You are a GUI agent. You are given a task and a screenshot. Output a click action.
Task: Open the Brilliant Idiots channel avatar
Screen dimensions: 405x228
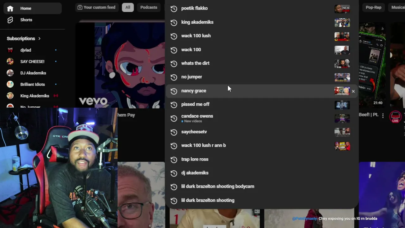[x=10, y=84]
